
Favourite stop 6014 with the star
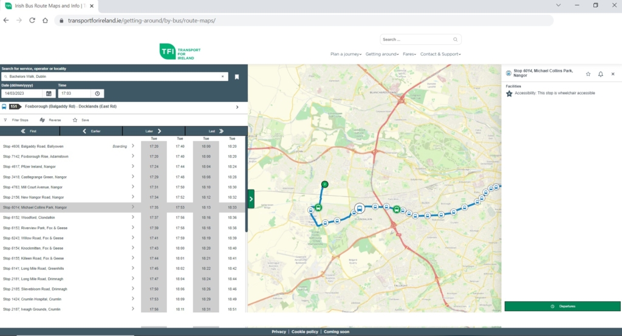(588, 74)
